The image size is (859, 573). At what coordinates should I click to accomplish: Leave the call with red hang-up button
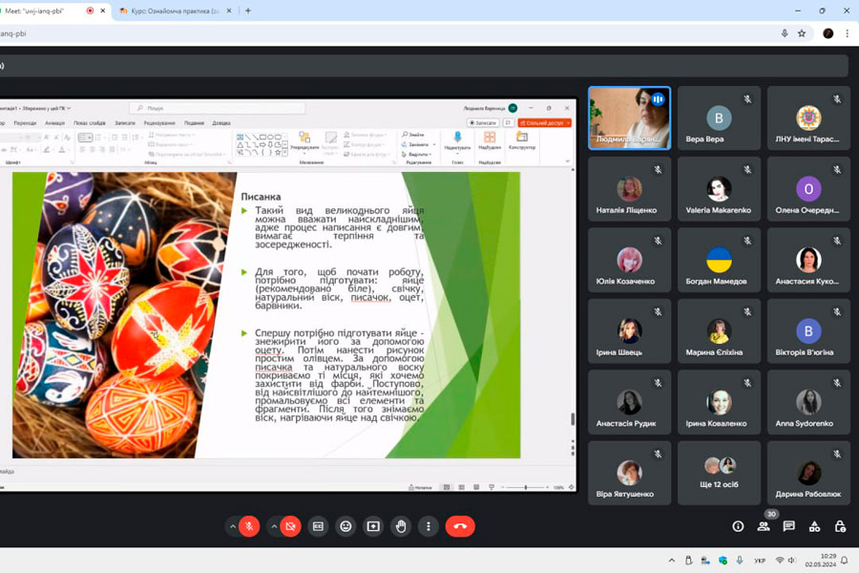[460, 526]
